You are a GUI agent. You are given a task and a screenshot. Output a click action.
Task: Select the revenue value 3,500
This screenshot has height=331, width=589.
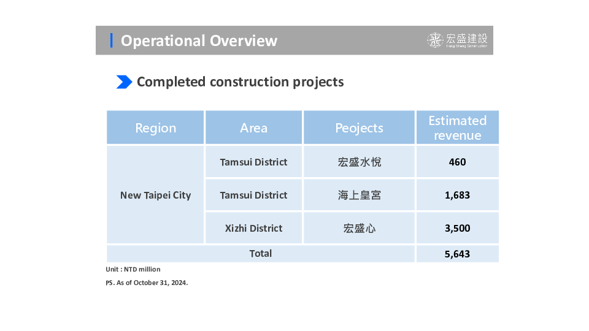(x=457, y=228)
